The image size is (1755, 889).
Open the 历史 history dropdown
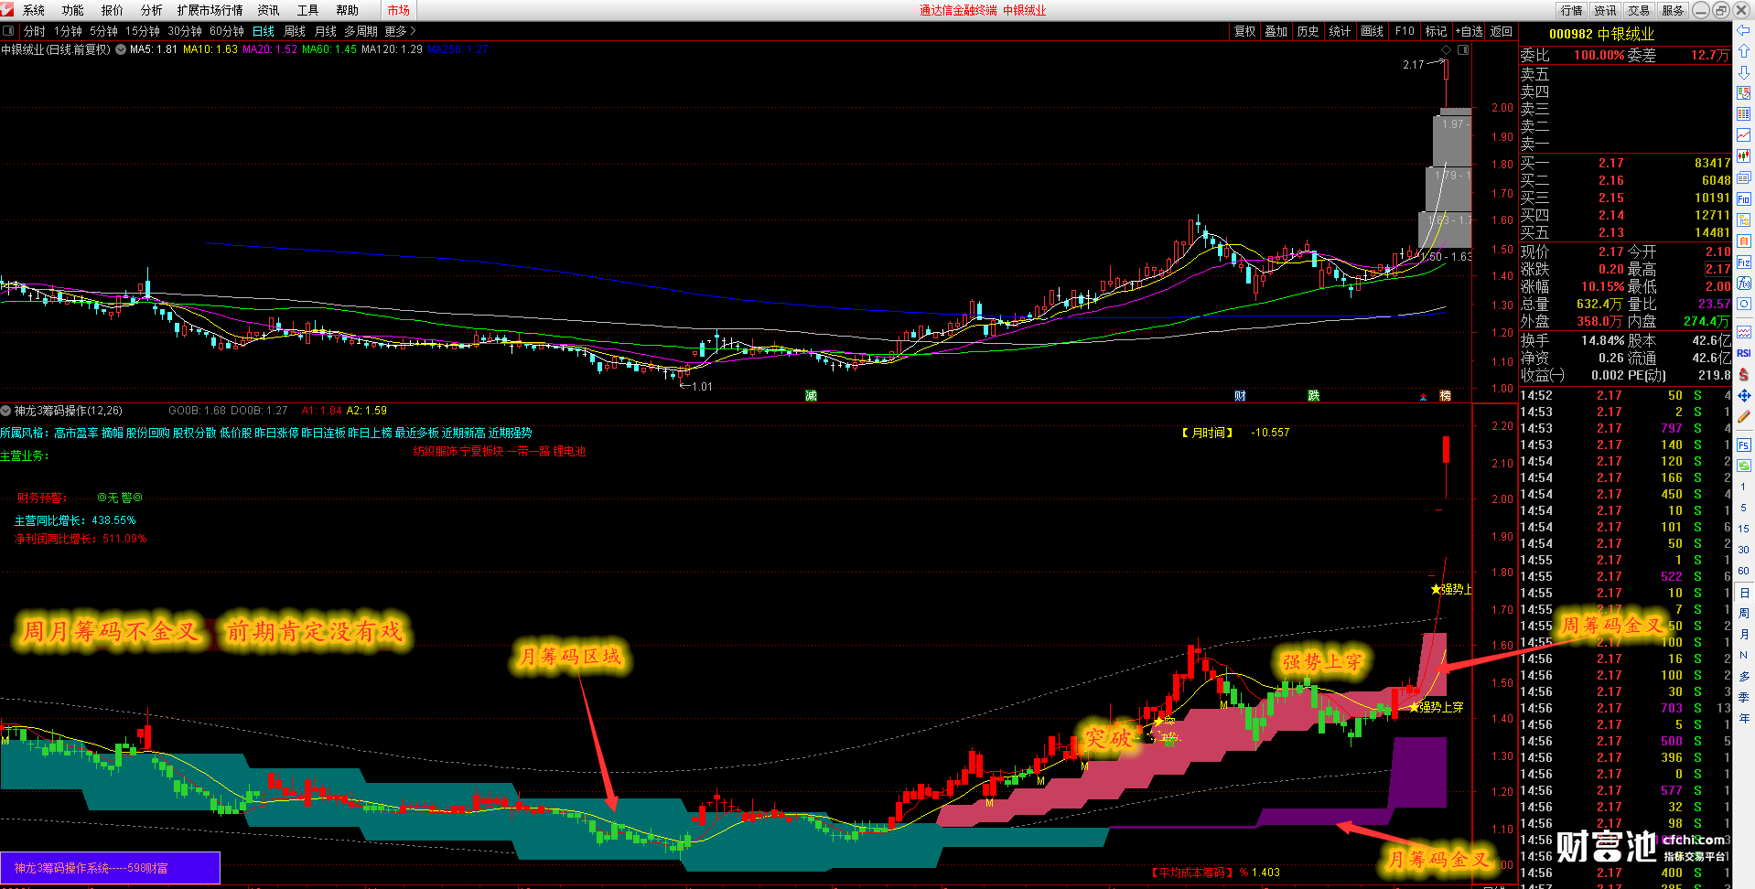pos(1308,31)
